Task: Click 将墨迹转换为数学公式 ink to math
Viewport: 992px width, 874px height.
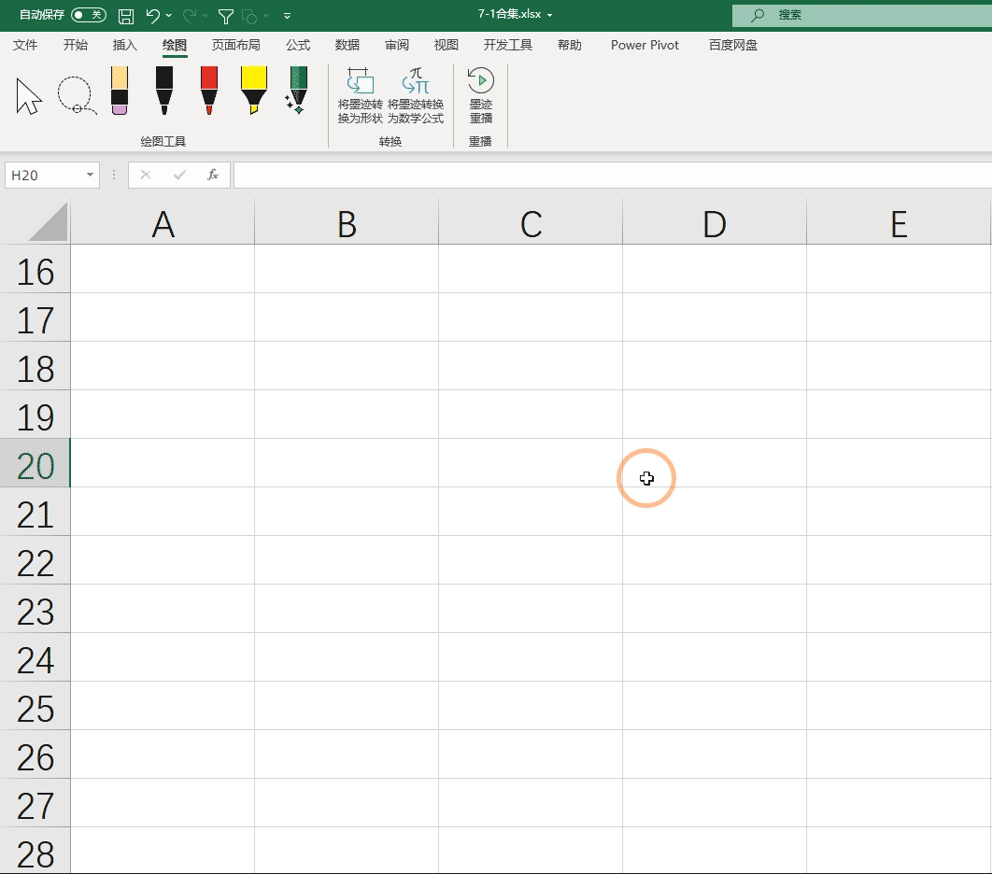Action: 416,96
